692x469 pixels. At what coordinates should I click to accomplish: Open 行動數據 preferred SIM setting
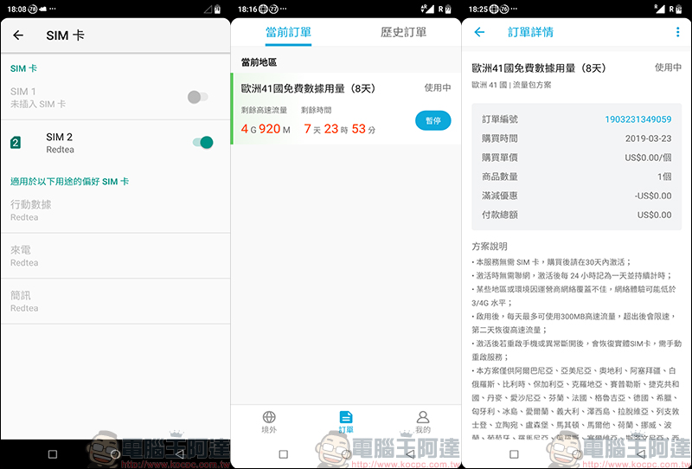point(116,210)
